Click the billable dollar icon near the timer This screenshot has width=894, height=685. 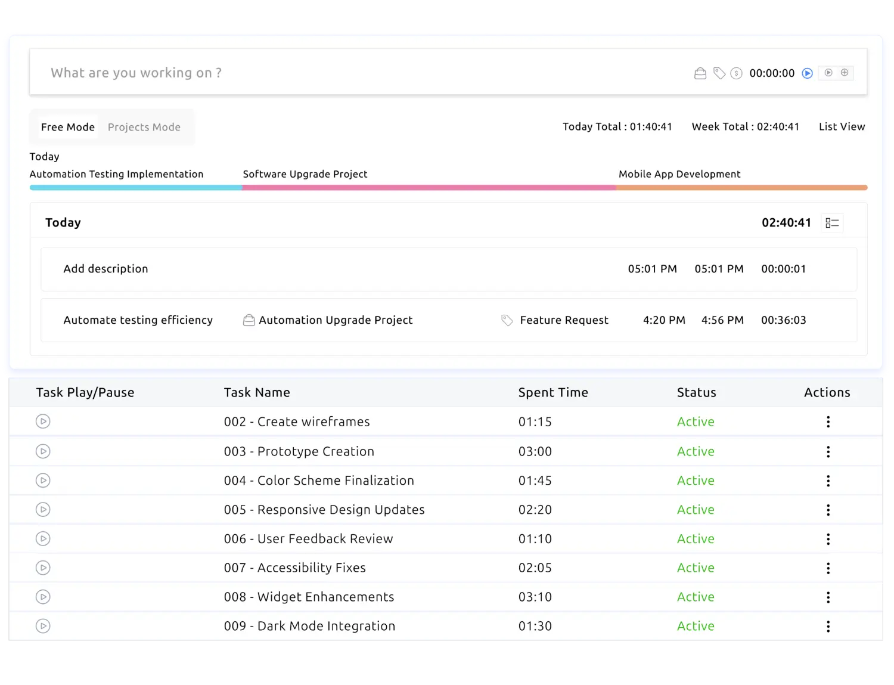pos(735,73)
